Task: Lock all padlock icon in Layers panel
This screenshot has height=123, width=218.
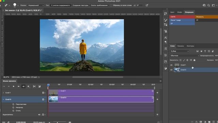Action: pyautogui.click(x=194, y=60)
